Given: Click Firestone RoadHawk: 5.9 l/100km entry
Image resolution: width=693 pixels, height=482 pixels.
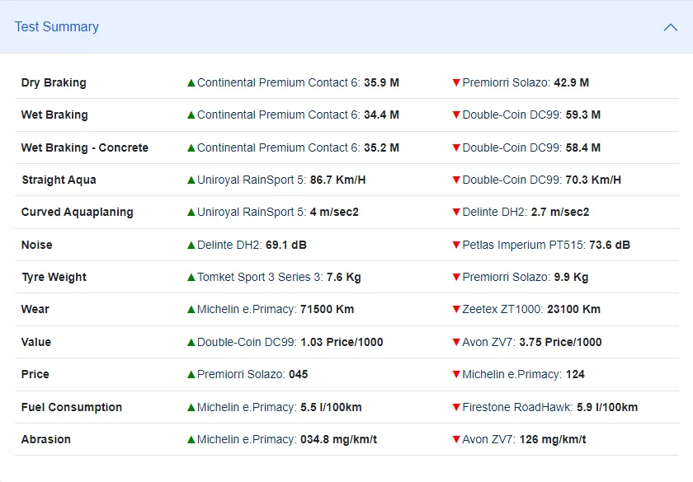Looking at the screenshot, I should click(x=549, y=407).
